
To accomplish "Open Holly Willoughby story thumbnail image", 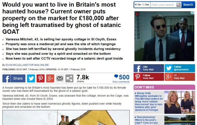I will [180, 102].
